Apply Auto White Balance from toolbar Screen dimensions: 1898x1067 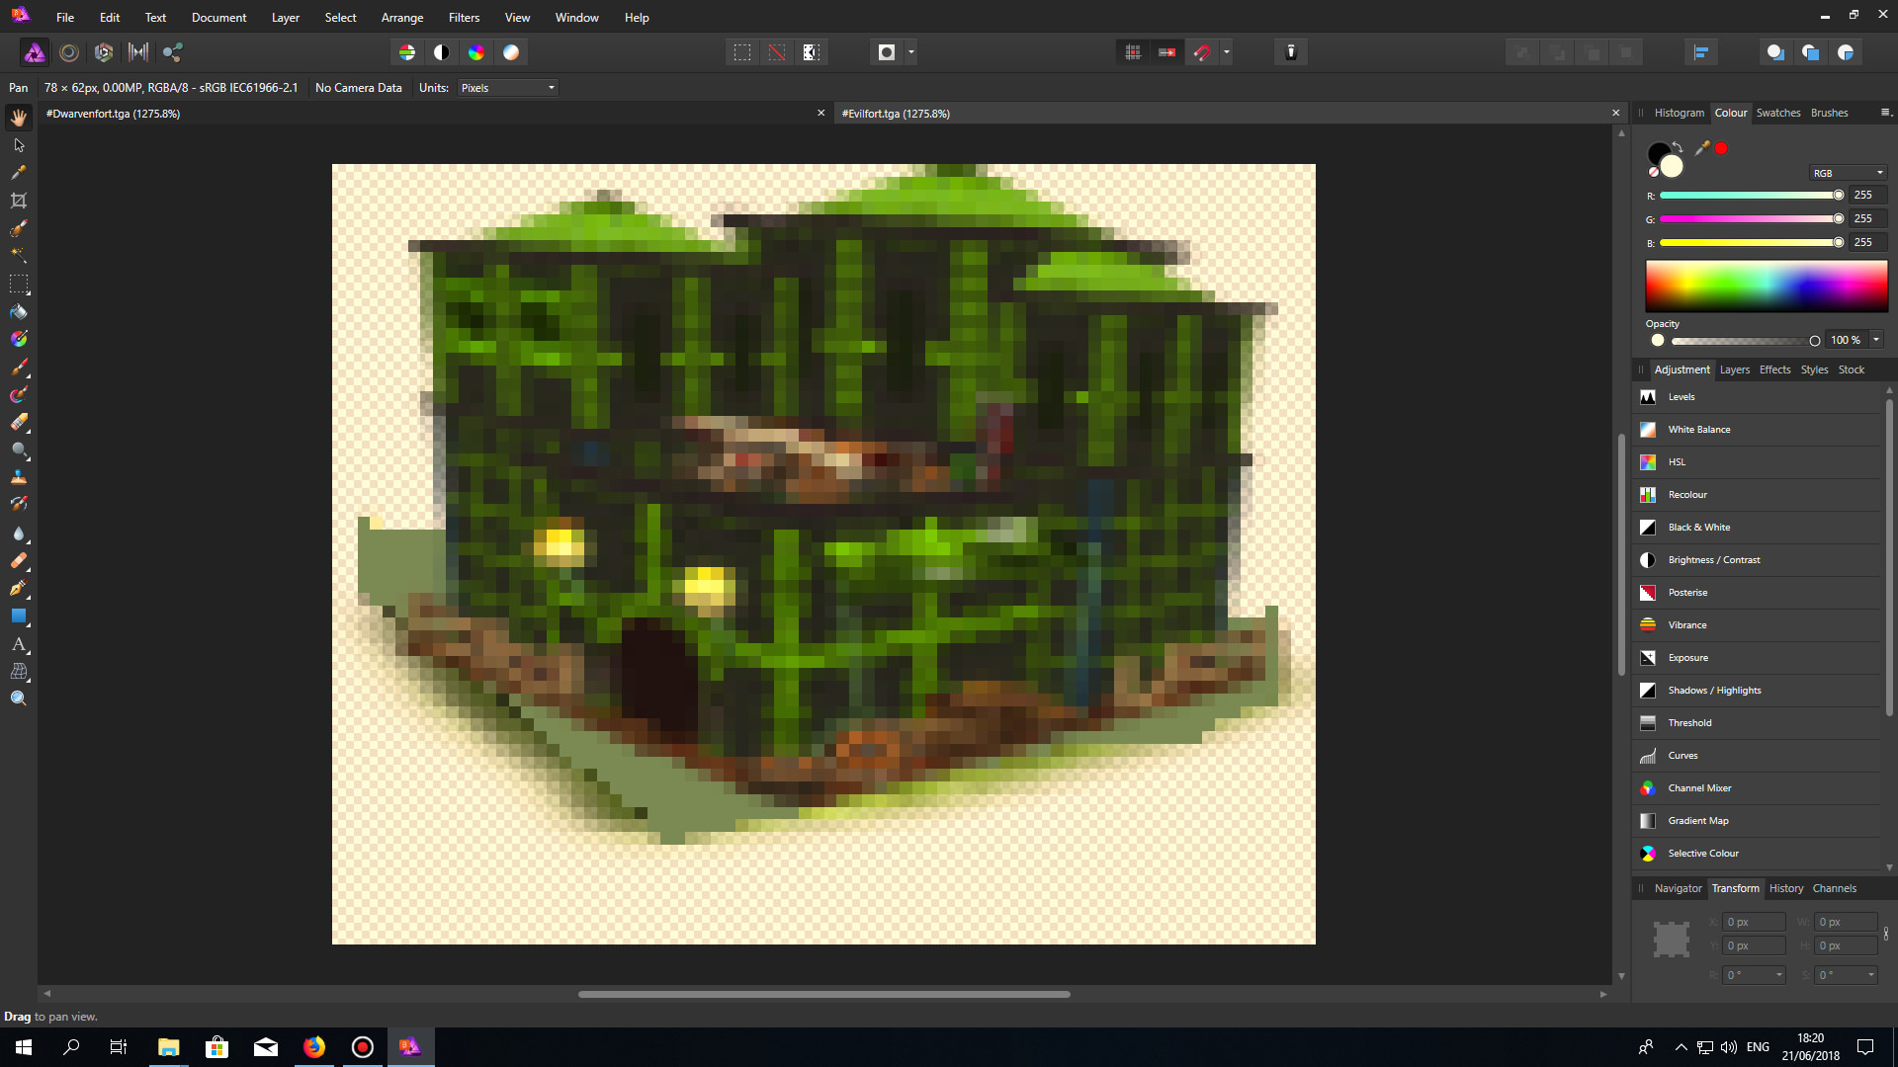[x=511, y=52]
